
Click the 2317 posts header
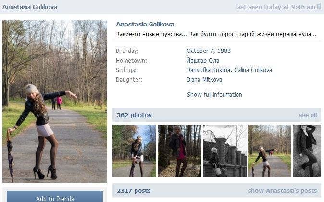click(134, 190)
